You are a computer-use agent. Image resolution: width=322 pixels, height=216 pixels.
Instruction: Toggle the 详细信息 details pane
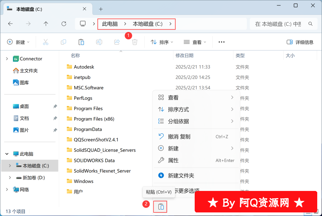300,42
